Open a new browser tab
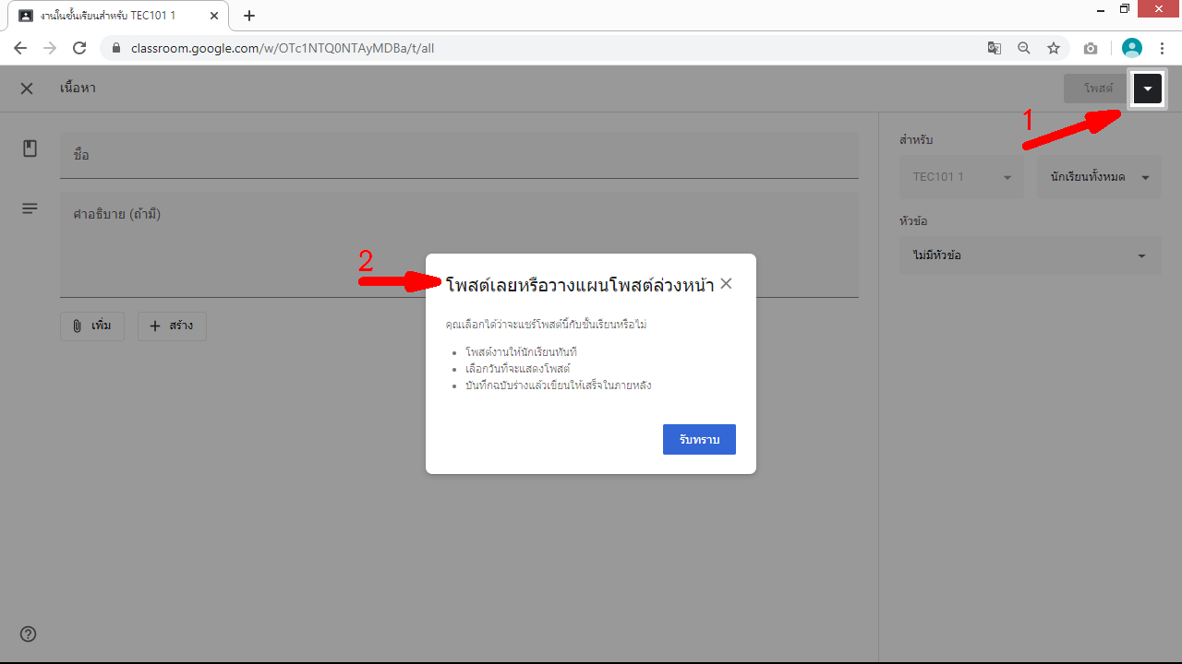Viewport: 1182px width, 664px height. [x=248, y=16]
